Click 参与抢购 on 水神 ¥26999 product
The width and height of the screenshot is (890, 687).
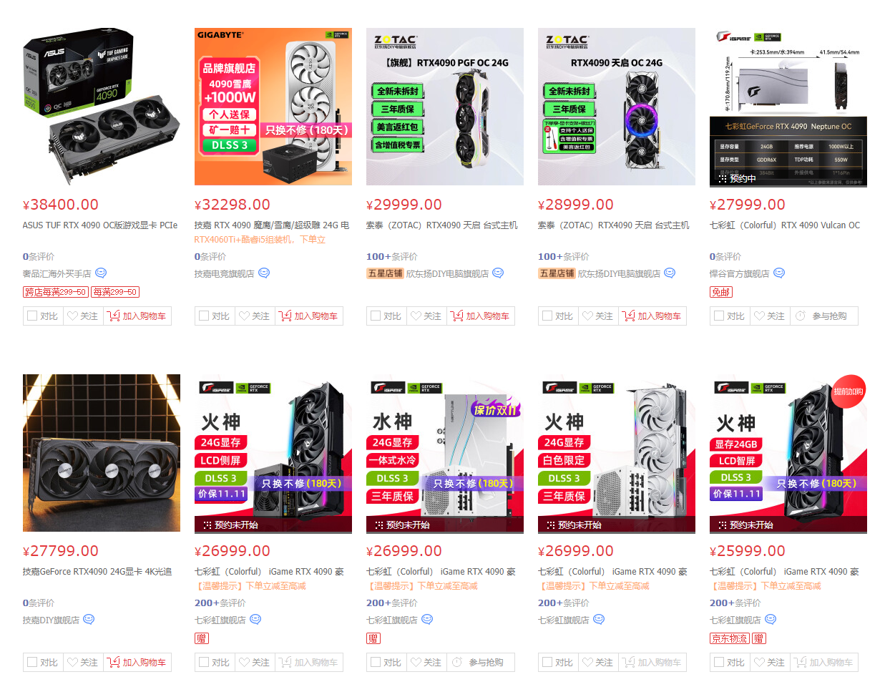[x=481, y=662]
